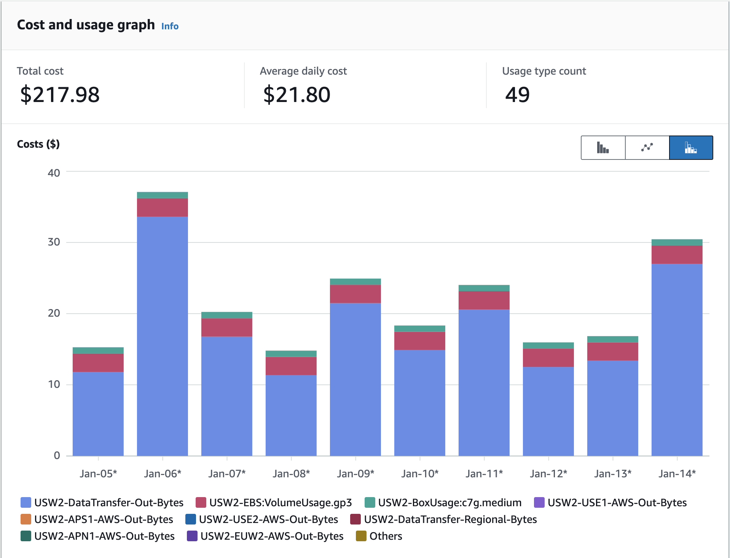Click the USW2-EUW2-AWS-Out-Bytes legend icon
The width and height of the screenshot is (730, 558).
click(x=191, y=536)
